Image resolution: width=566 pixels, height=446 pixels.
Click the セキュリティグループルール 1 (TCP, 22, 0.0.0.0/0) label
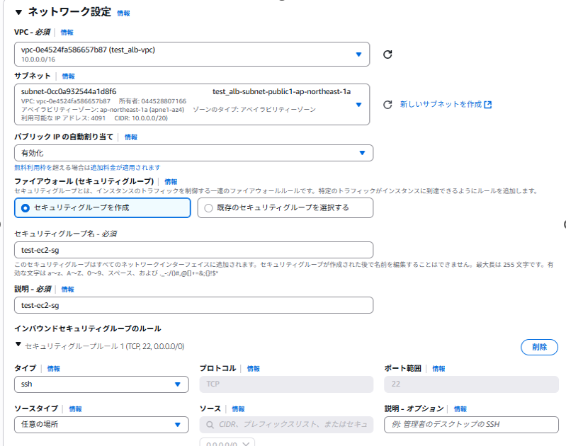[105, 346]
